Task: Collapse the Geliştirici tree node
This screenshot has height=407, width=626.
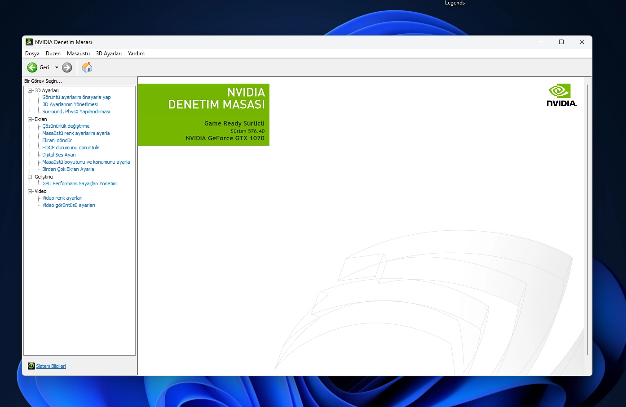Action: (x=30, y=177)
